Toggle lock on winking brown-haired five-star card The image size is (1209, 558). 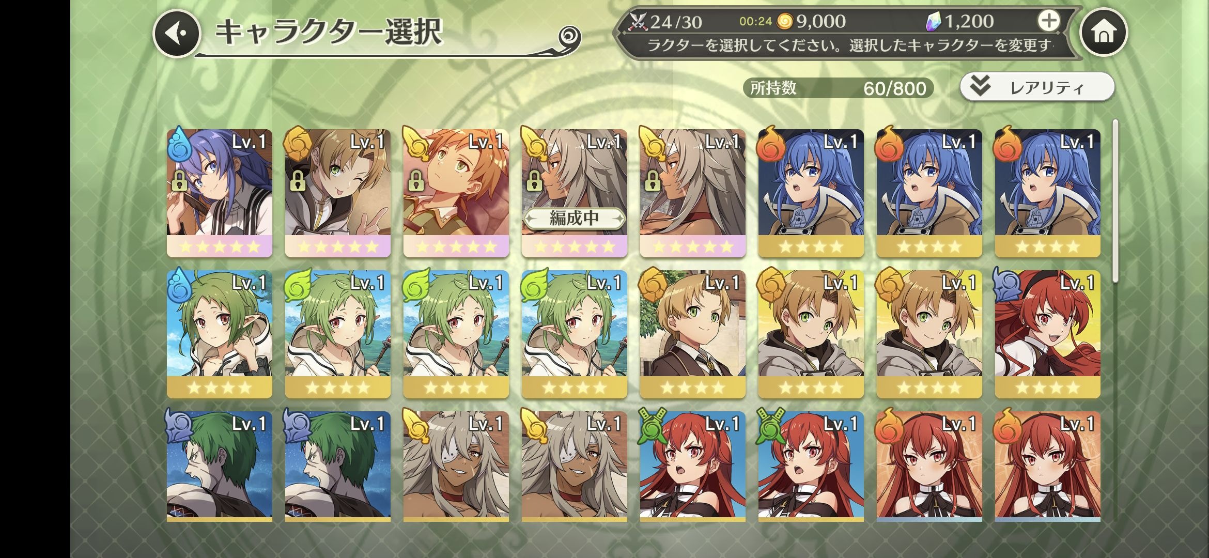[298, 181]
